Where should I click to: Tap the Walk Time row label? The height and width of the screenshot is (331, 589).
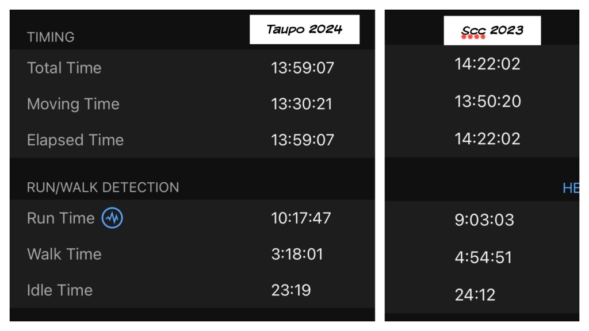tap(64, 254)
